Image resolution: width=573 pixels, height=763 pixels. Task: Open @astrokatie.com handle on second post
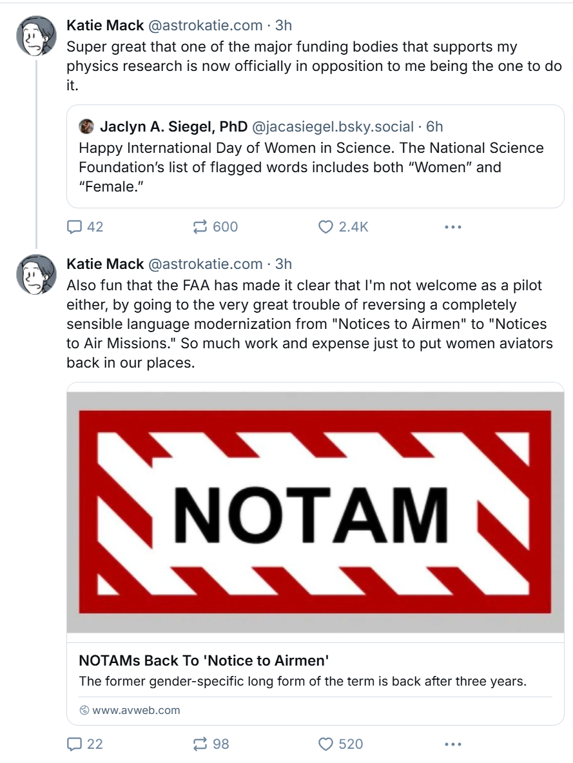pyautogui.click(x=206, y=264)
